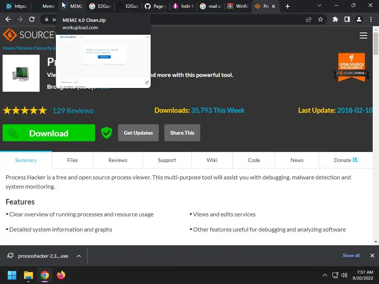Screen dimensions: 379x284
Task: Close the active Process Hacker tab
Action: coord(274,6)
